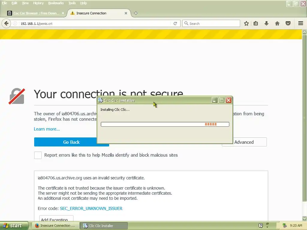
Task: Close the Coc Coc Browser tab
Action: tap(63, 13)
